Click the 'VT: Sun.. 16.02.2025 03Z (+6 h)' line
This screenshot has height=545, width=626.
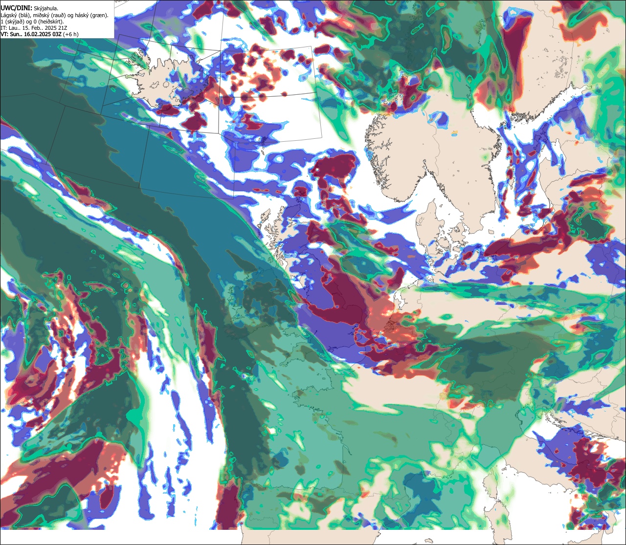click(39, 34)
